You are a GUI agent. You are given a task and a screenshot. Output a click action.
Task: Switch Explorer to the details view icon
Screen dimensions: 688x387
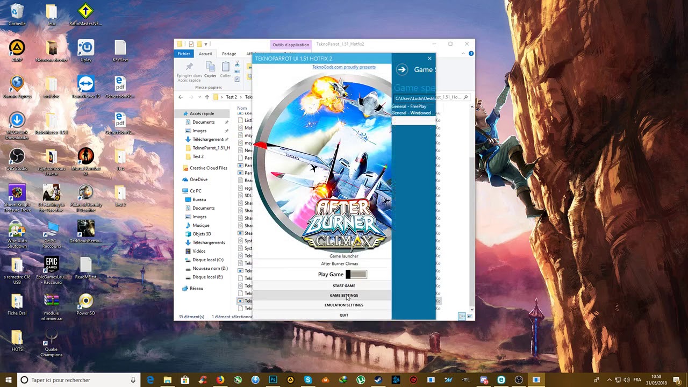(462, 317)
